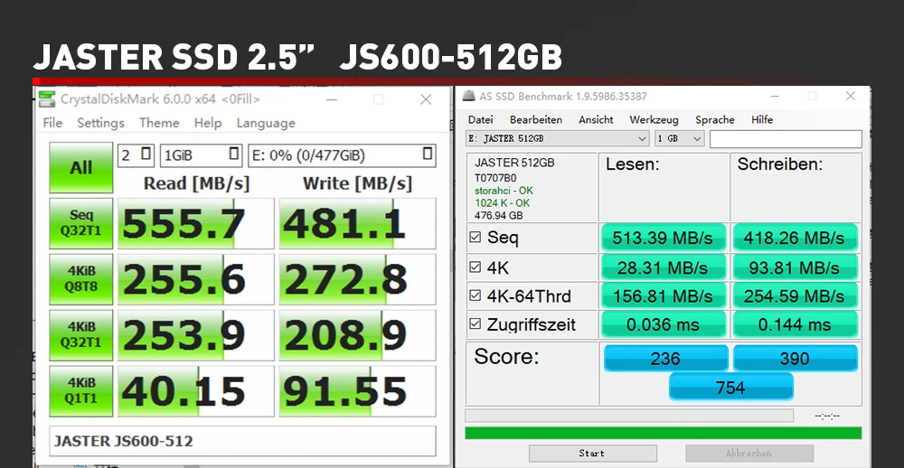Click the 1024 K - OK alignment text
This screenshot has width=904, height=468.
(x=502, y=203)
